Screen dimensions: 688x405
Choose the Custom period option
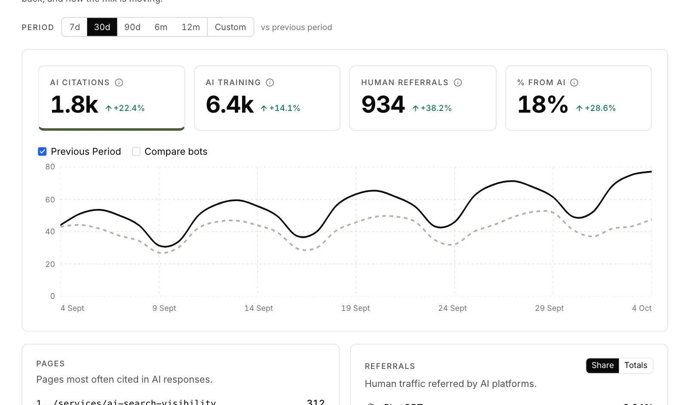tap(230, 27)
